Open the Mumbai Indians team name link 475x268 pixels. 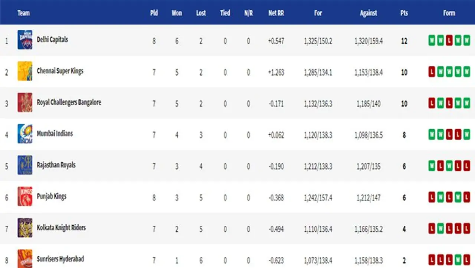[x=55, y=134]
